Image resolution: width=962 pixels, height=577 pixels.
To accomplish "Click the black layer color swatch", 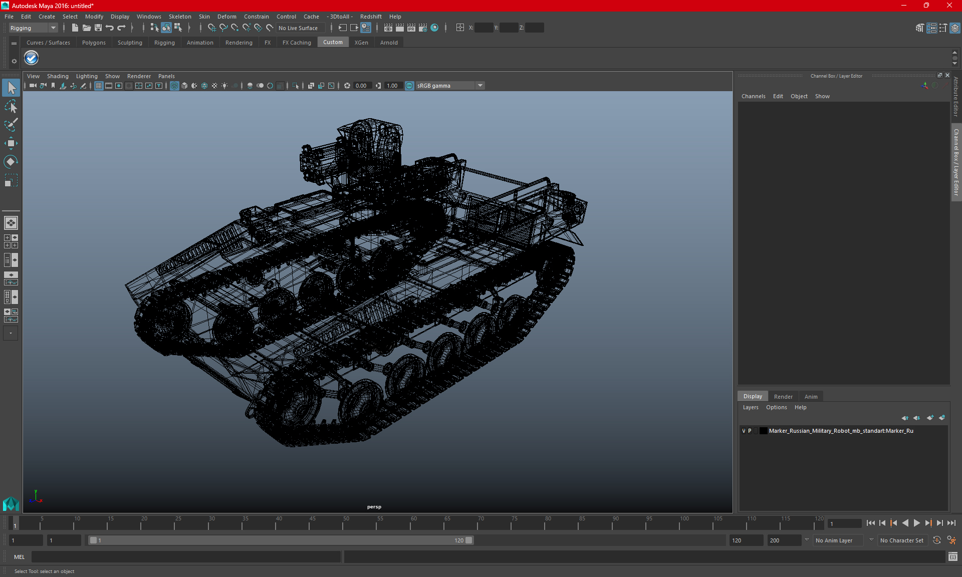I will click(x=763, y=431).
